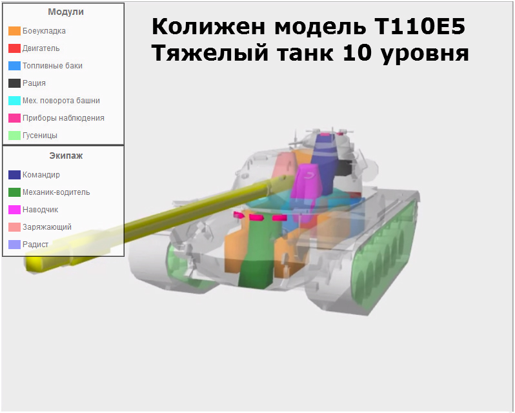Click the blue Топливные баки swatch
515x413 pixels.
(14, 66)
